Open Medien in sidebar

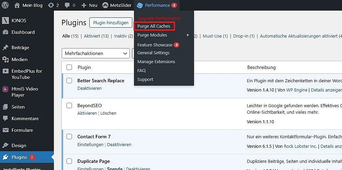click(19, 59)
